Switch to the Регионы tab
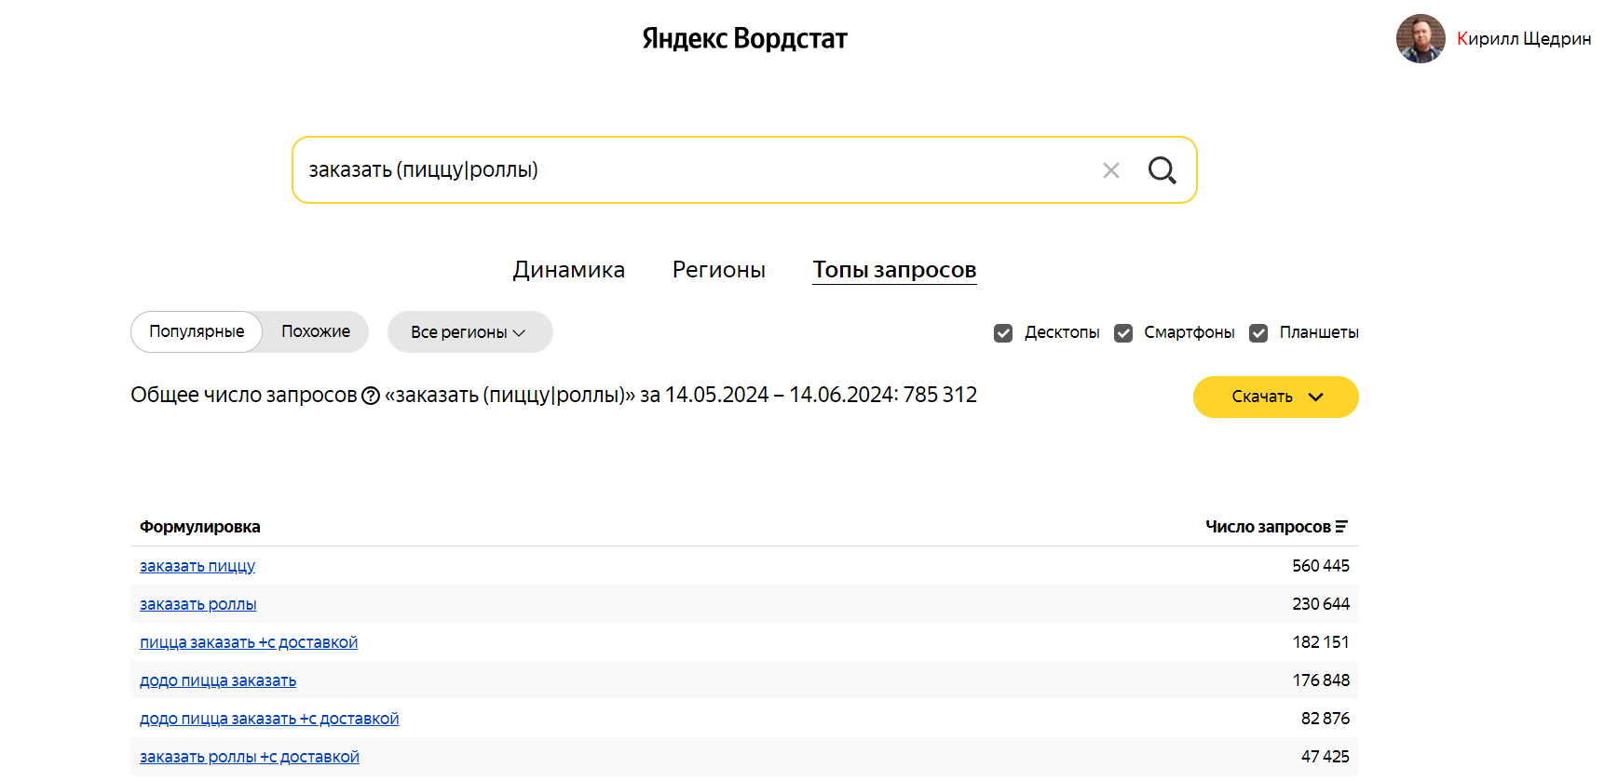This screenshot has width=1604, height=781. click(719, 270)
